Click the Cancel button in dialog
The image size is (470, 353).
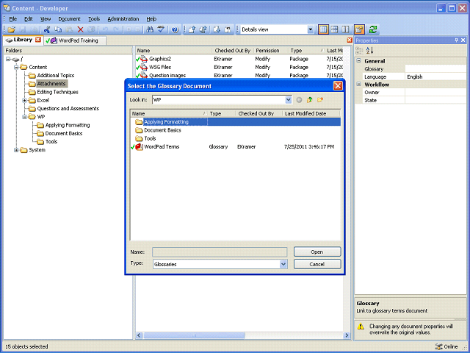[x=317, y=264]
